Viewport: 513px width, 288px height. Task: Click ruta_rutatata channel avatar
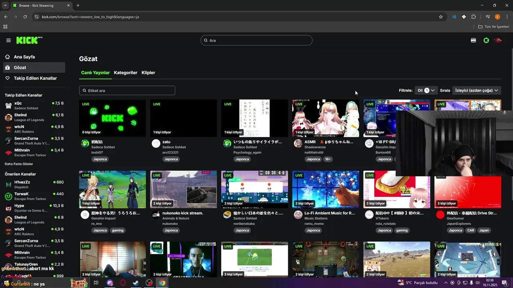[369, 215]
